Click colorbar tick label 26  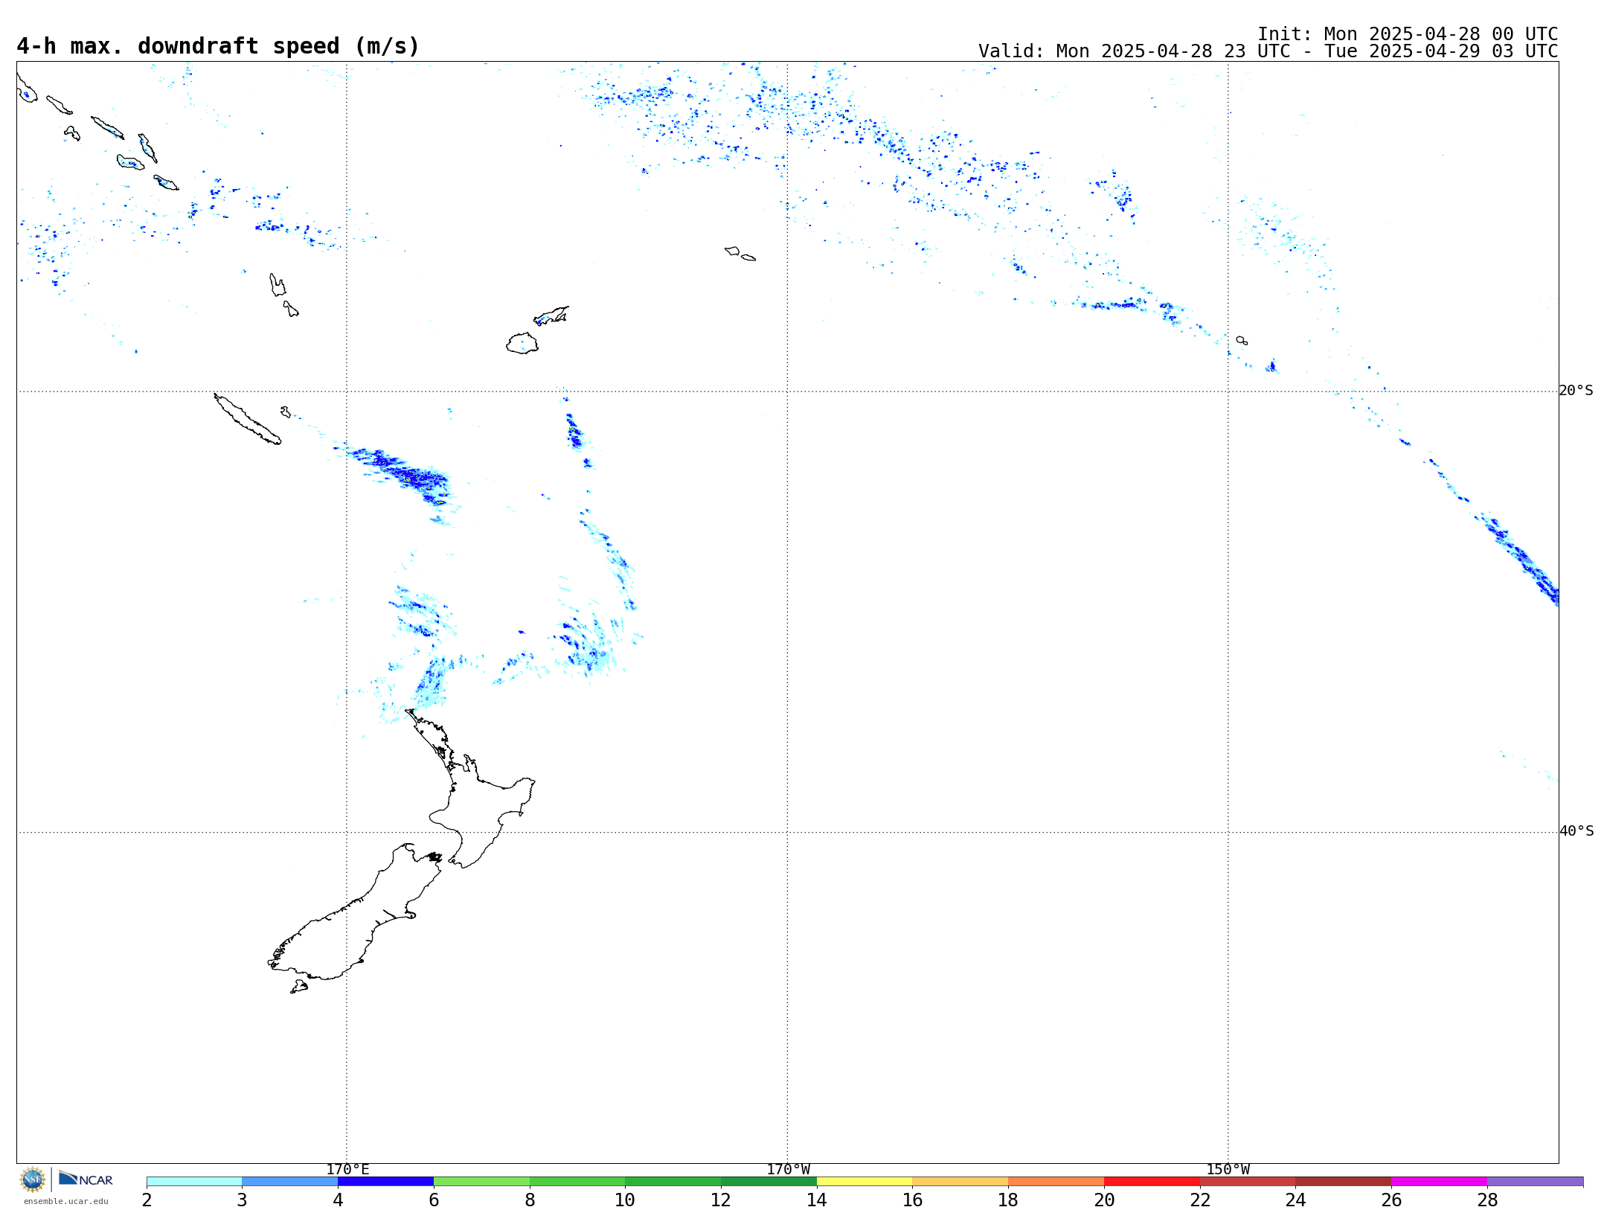click(x=1391, y=1200)
